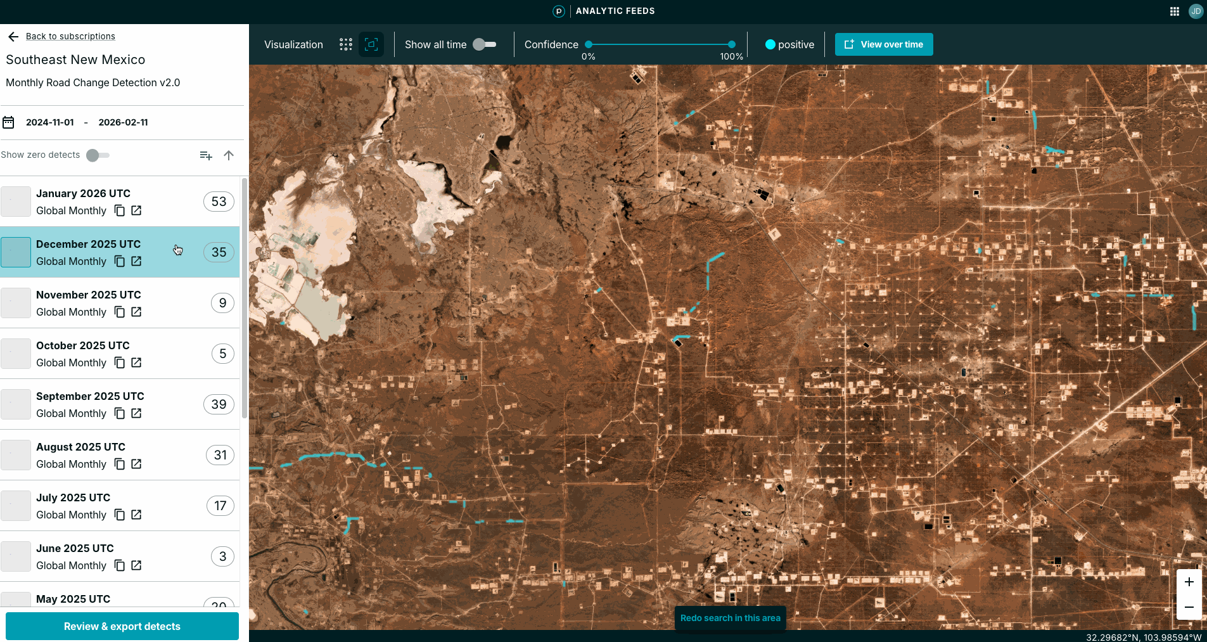Reverse sort order with the up arrow
The image size is (1207, 642).
click(x=229, y=155)
